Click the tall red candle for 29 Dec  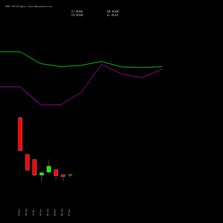pyautogui.click(x=20, y=134)
